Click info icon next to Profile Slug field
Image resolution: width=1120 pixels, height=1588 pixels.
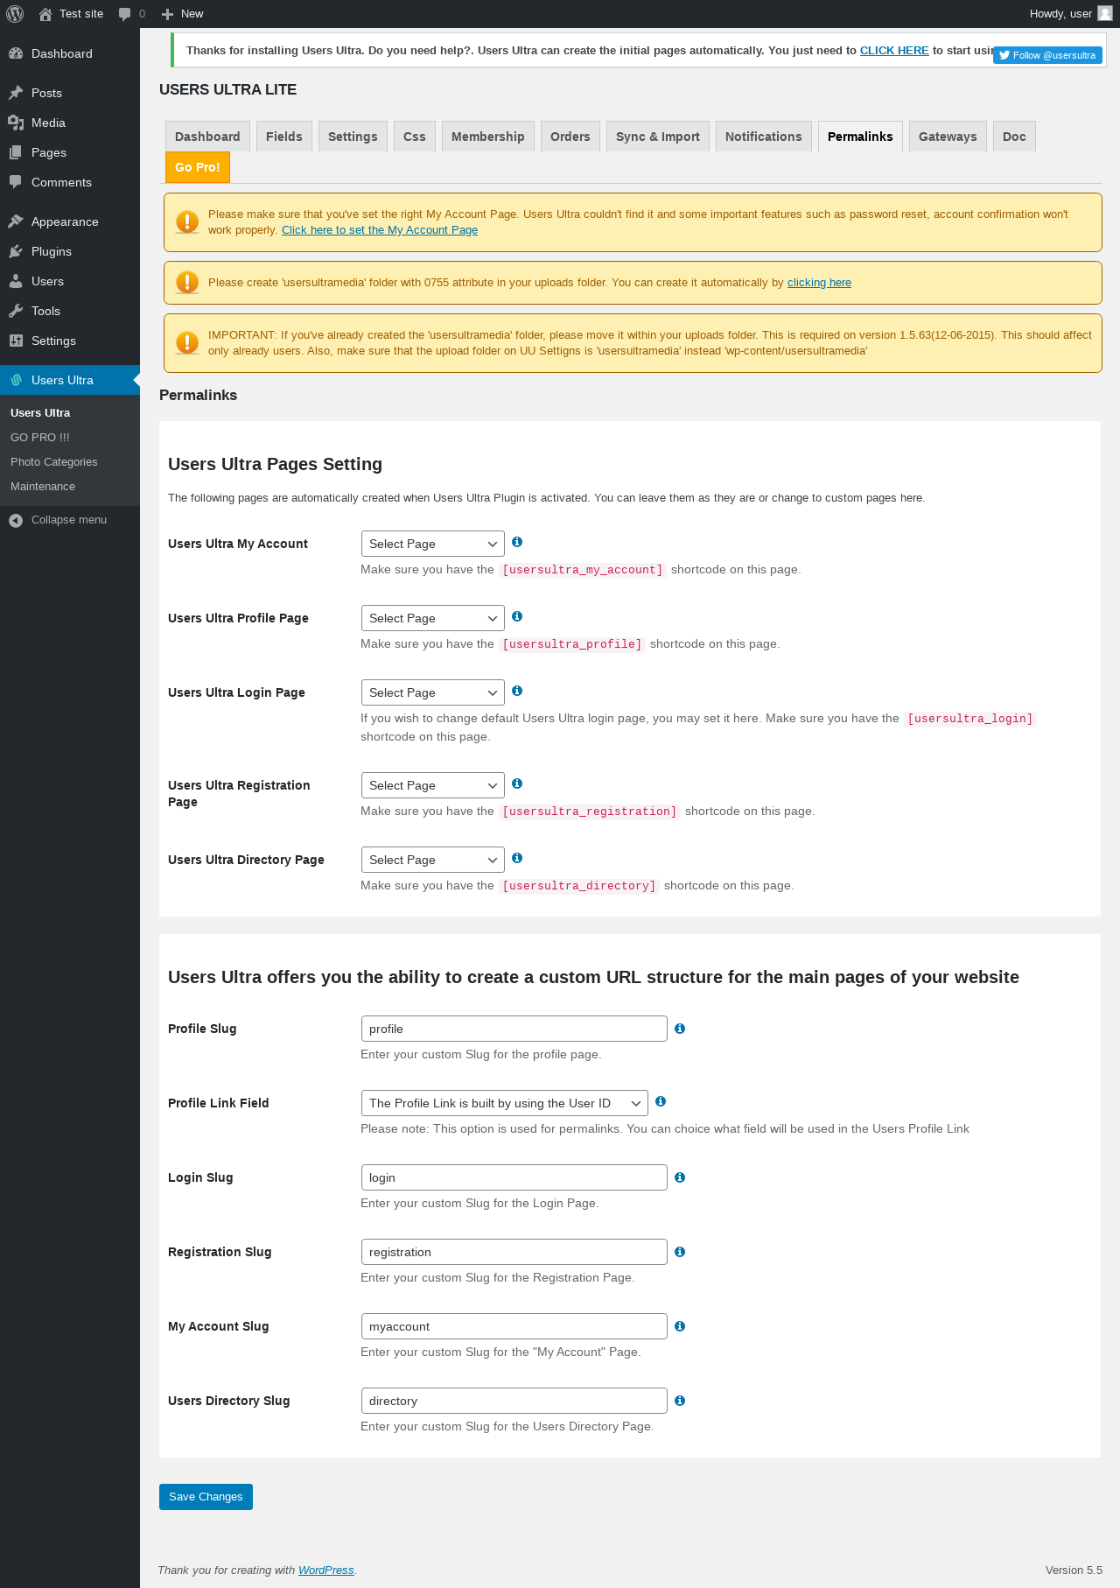click(x=680, y=1029)
